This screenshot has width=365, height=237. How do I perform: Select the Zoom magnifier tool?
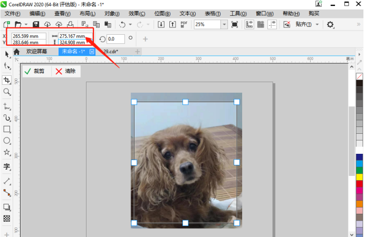pos(7,92)
